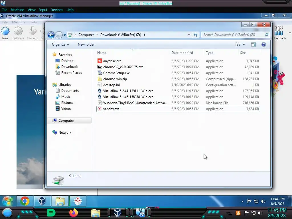Open Firefox from host taskbar
This screenshot has height=219, width=292.
pos(74,213)
